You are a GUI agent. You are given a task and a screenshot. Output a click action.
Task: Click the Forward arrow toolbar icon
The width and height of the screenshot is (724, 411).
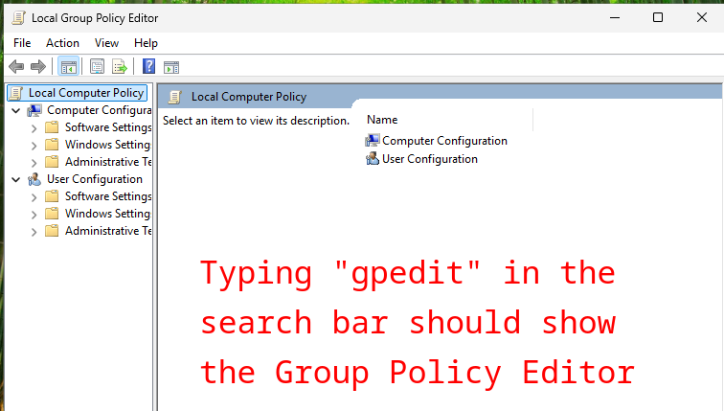coord(38,66)
